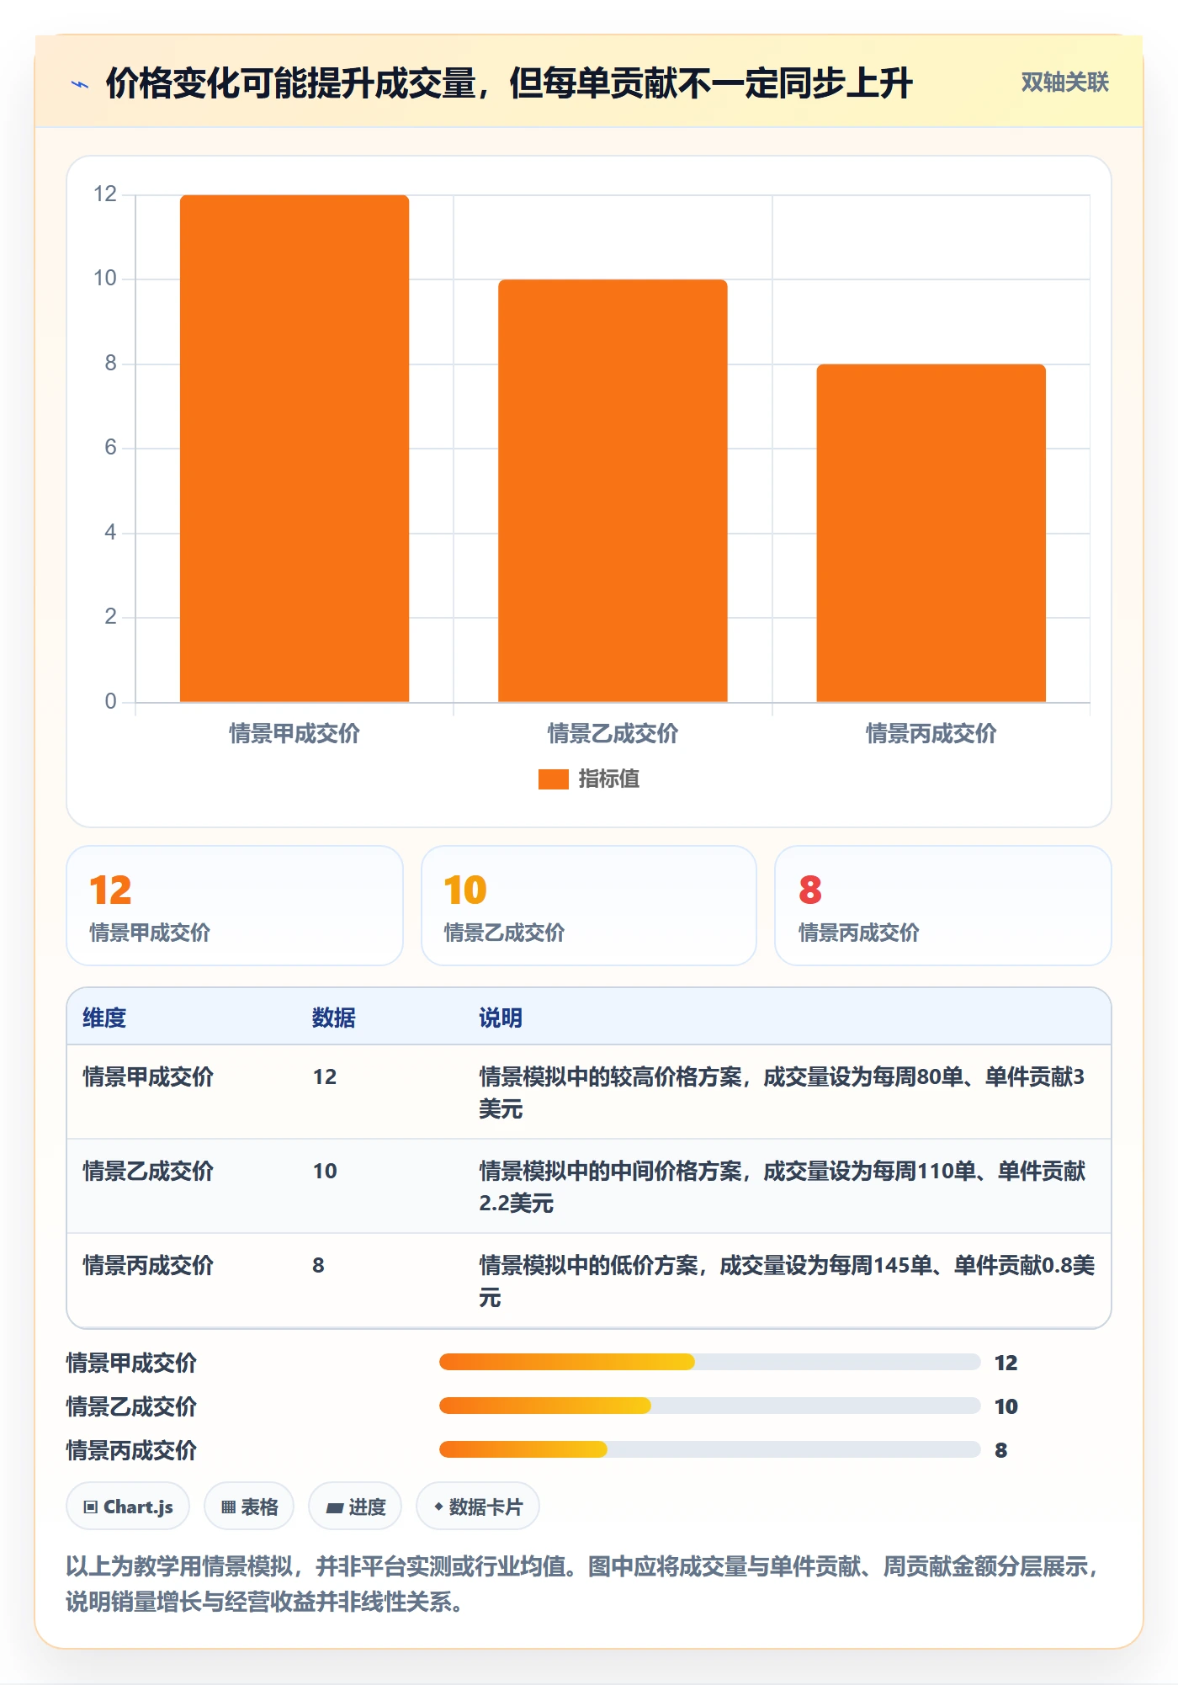The width and height of the screenshot is (1178, 1685).
Task: Click progress value 8 at bar end
Action: click(x=1000, y=1450)
